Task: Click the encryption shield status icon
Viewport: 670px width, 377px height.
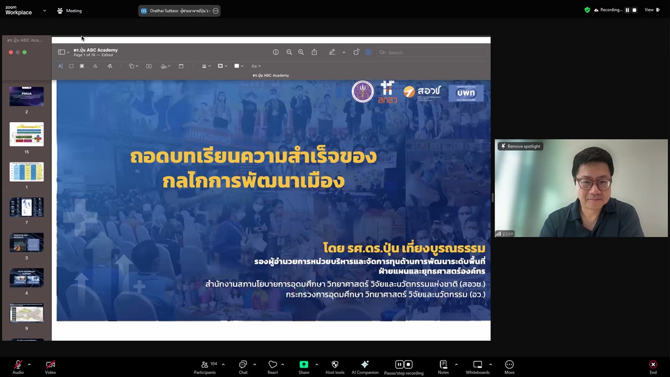Action: click(x=587, y=10)
